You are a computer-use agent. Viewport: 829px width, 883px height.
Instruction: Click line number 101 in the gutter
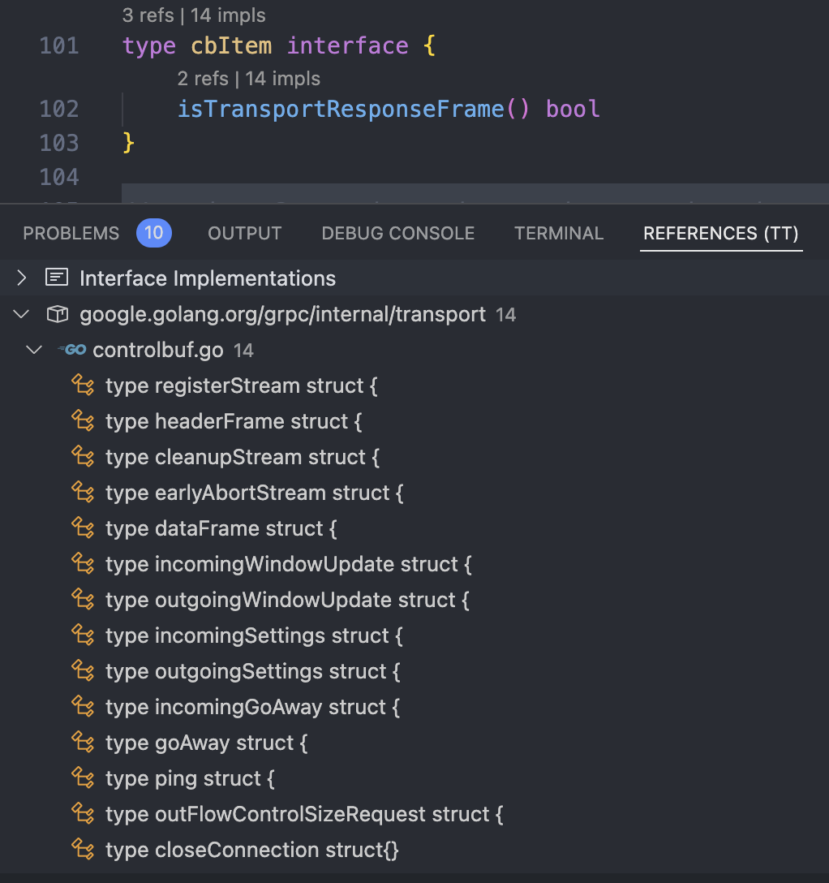click(59, 45)
